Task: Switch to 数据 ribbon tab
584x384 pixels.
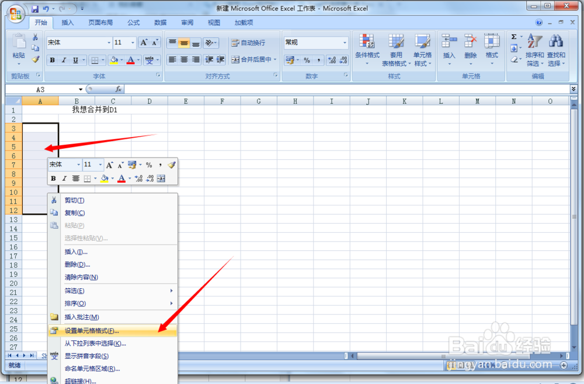Action: pos(160,22)
